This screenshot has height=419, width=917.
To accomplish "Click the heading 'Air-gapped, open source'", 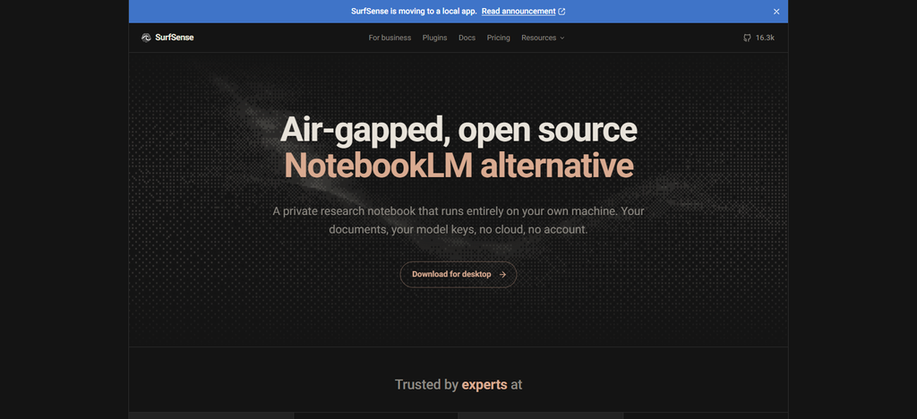I will (458, 130).
